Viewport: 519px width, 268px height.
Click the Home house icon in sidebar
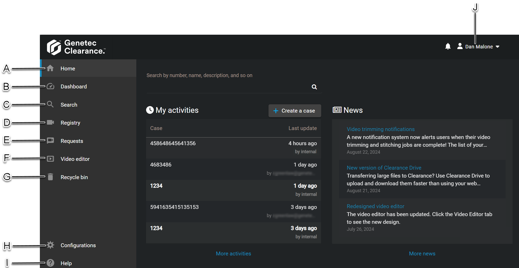pos(50,68)
